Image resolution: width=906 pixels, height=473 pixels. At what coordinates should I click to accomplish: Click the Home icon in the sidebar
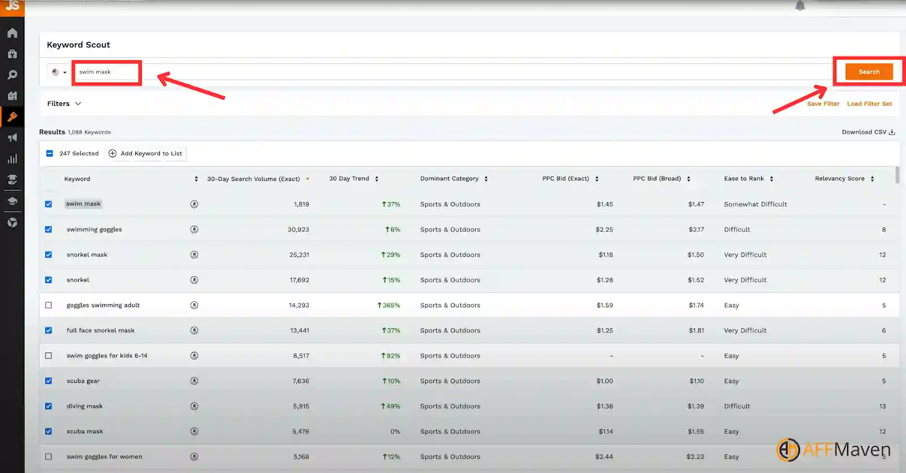coord(12,33)
